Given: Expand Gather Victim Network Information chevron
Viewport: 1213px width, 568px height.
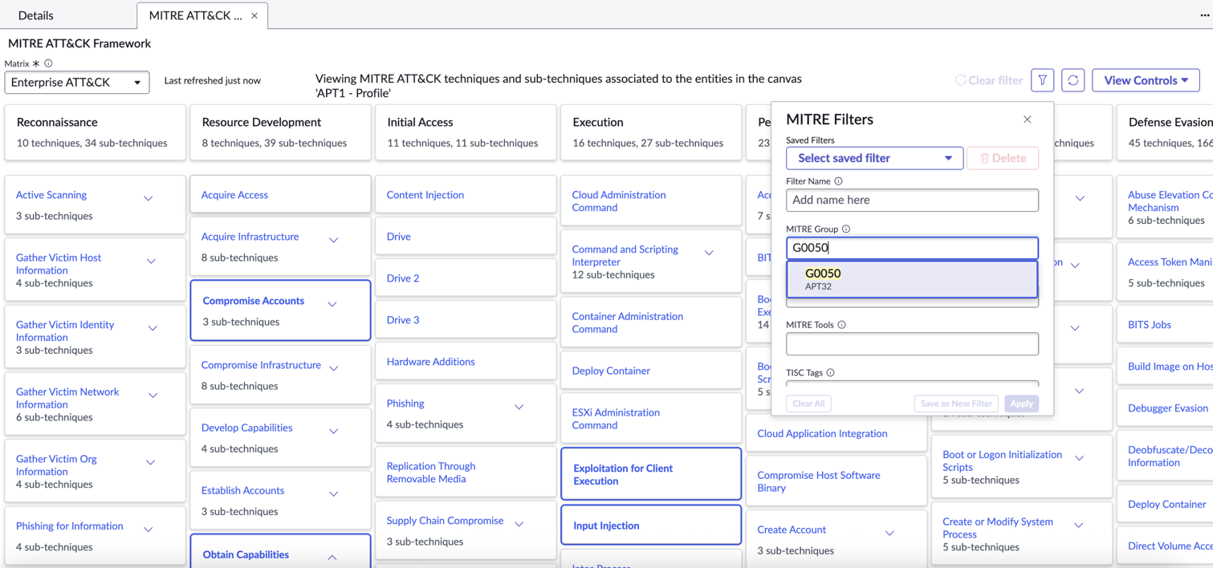Looking at the screenshot, I should [153, 396].
